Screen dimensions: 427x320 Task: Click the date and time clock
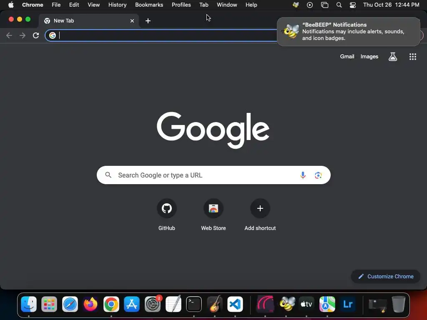click(x=391, y=5)
